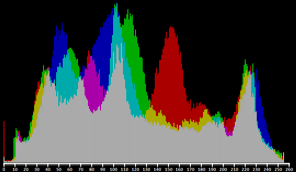The width and height of the screenshot is (296, 172).
Task: Click the axis label "110"
Action: click(x=124, y=169)
